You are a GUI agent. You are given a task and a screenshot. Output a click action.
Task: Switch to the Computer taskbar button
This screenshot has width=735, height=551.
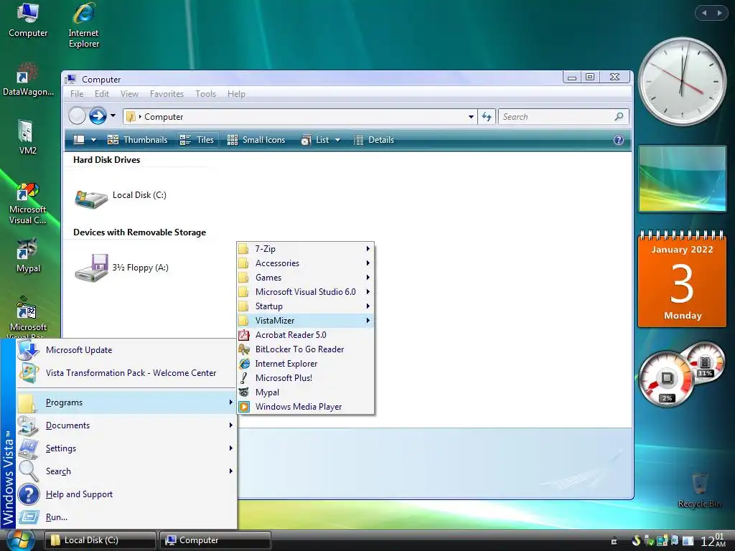point(215,540)
